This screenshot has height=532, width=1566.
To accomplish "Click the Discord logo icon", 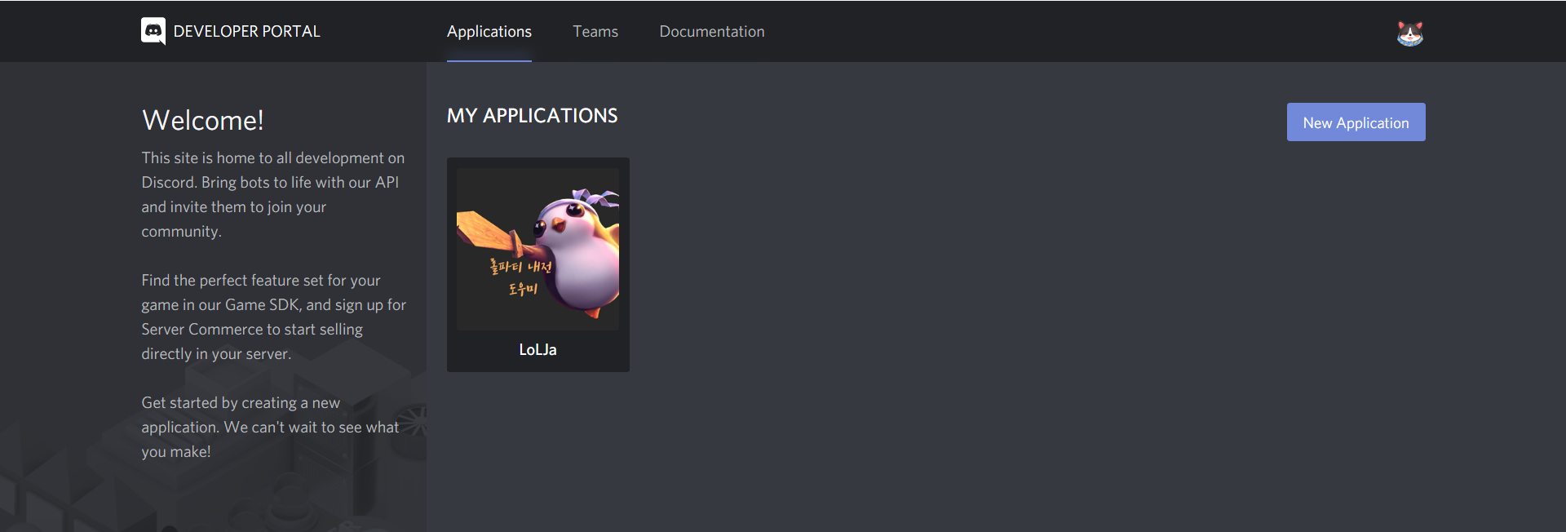I will pyautogui.click(x=153, y=31).
